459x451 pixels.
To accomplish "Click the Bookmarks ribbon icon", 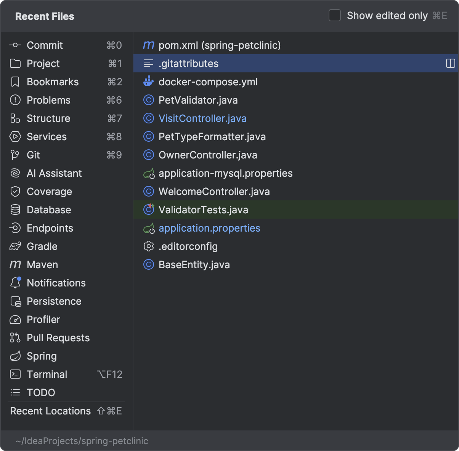I will pos(15,82).
